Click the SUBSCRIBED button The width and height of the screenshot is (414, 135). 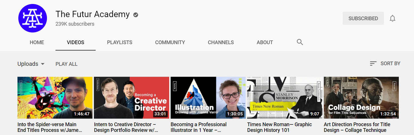(363, 19)
